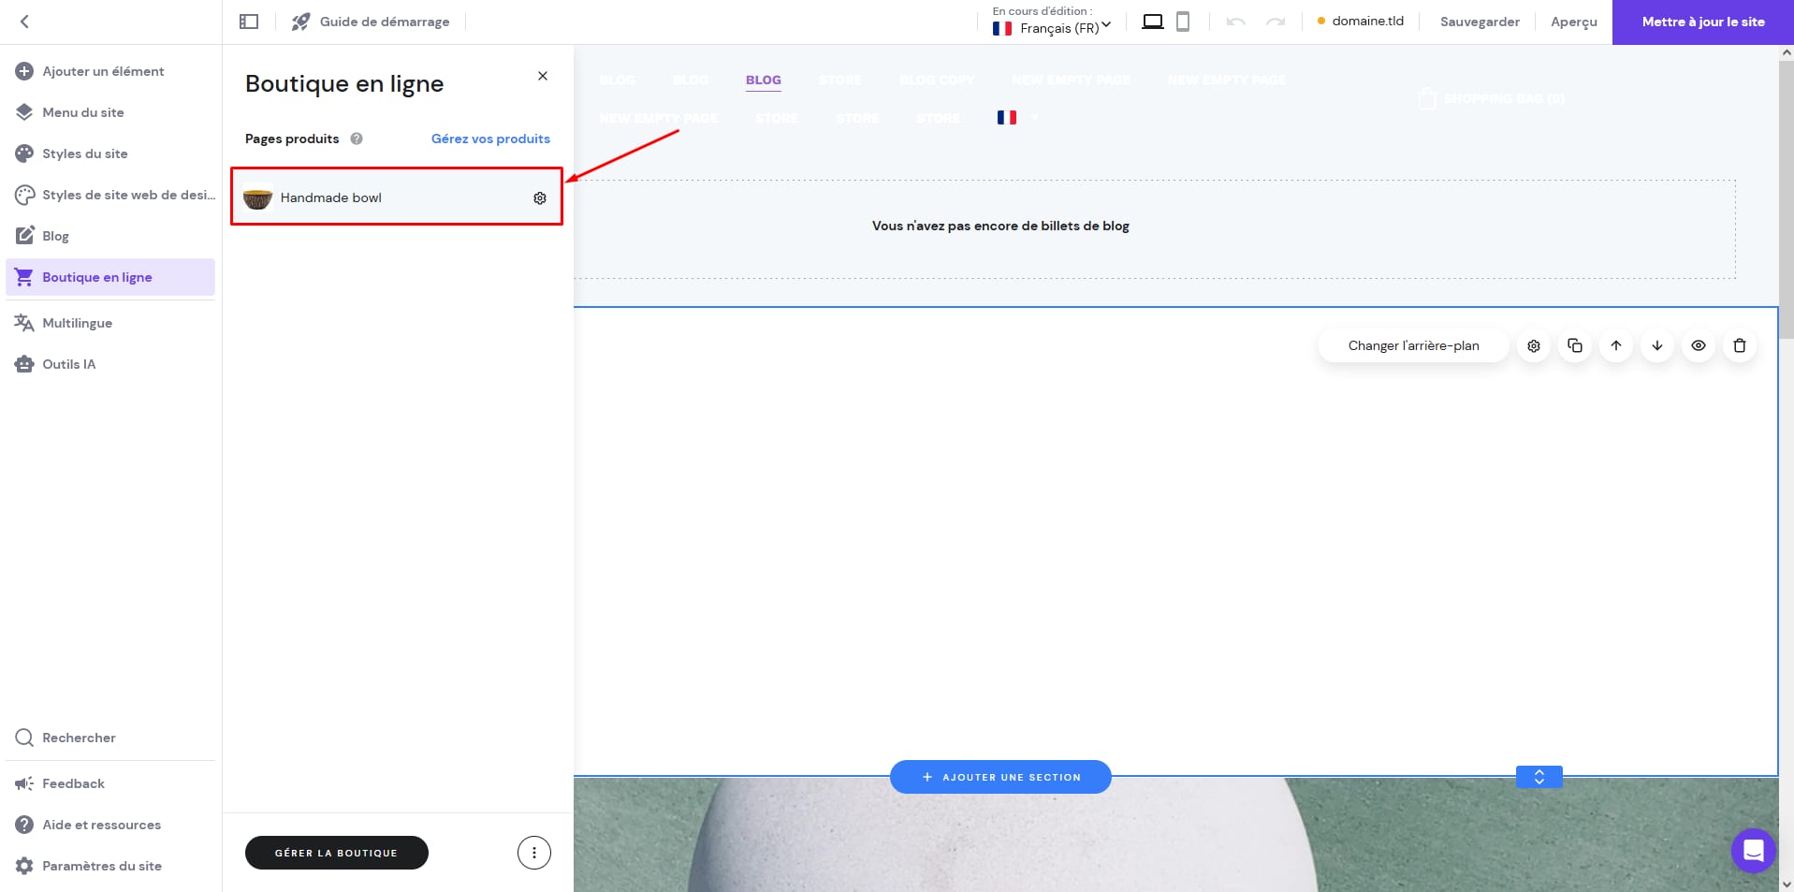This screenshot has height=892, width=1794.
Task: Toggle the sidebar panel layout icon
Action: (249, 22)
